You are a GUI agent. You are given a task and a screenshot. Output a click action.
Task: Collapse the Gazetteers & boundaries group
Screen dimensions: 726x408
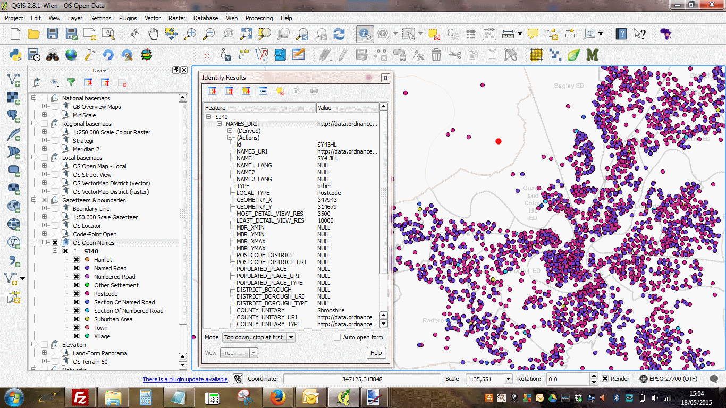click(x=33, y=200)
